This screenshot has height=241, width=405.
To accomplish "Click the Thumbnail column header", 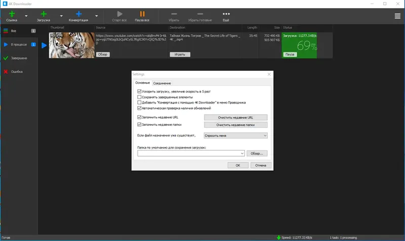I will tap(57, 28).
